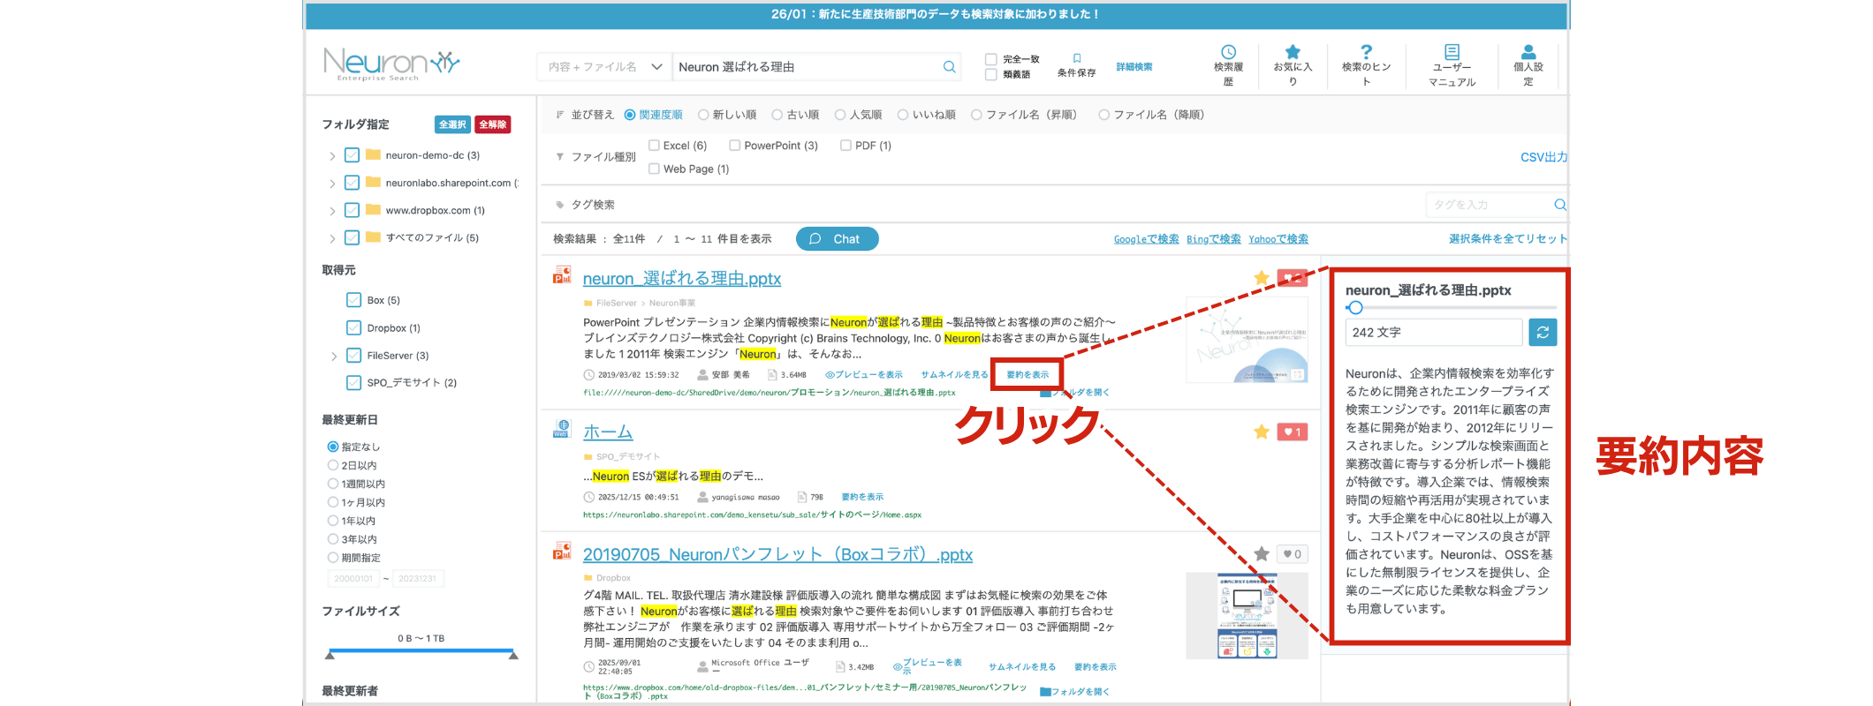Check the PowerPoint (3) file type
The width and height of the screenshot is (1873, 706).
pos(735,146)
